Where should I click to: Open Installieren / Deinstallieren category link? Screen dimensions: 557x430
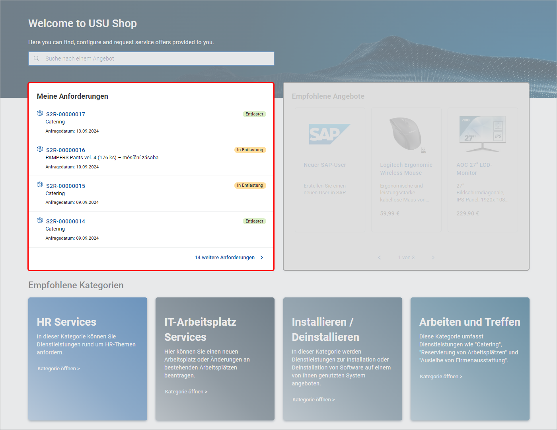pyautogui.click(x=314, y=400)
